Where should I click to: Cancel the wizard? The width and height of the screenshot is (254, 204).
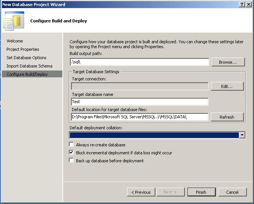(232, 192)
